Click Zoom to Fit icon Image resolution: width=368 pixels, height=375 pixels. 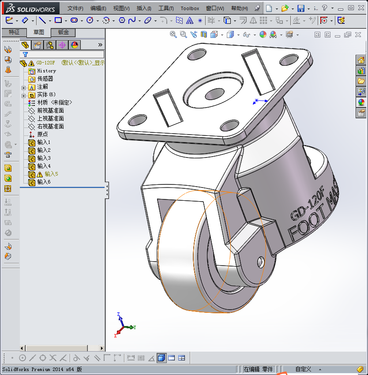(x=173, y=35)
